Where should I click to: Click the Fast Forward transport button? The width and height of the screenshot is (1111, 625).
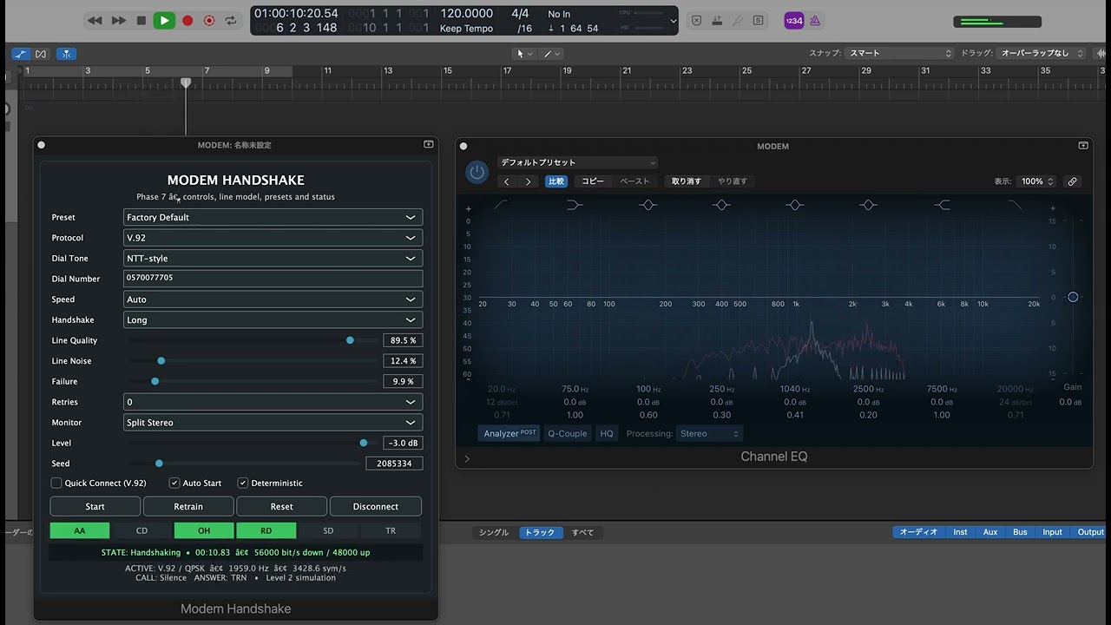119,20
